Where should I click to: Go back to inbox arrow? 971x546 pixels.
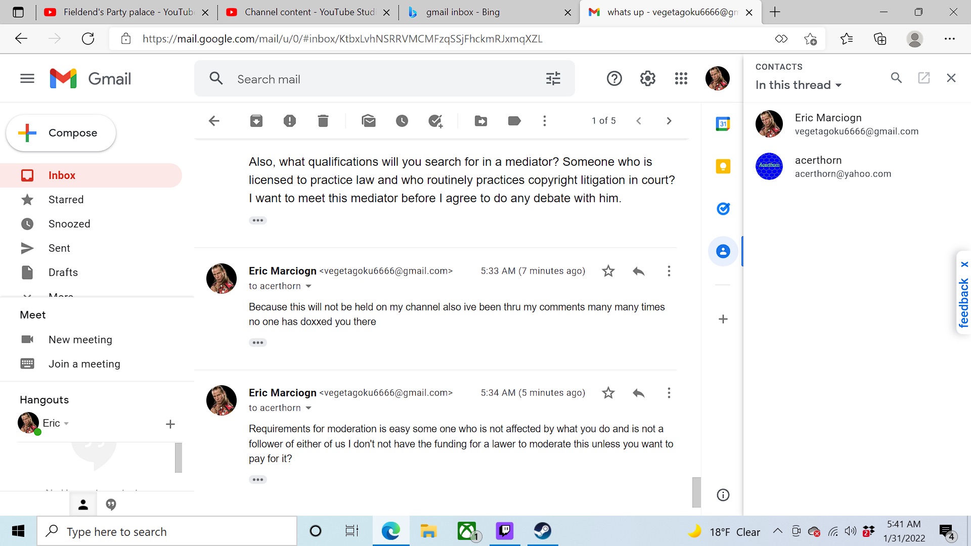coord(214,121)
